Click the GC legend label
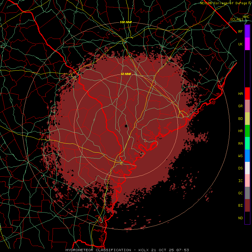The image size is (252, 252). click(241, 193)
